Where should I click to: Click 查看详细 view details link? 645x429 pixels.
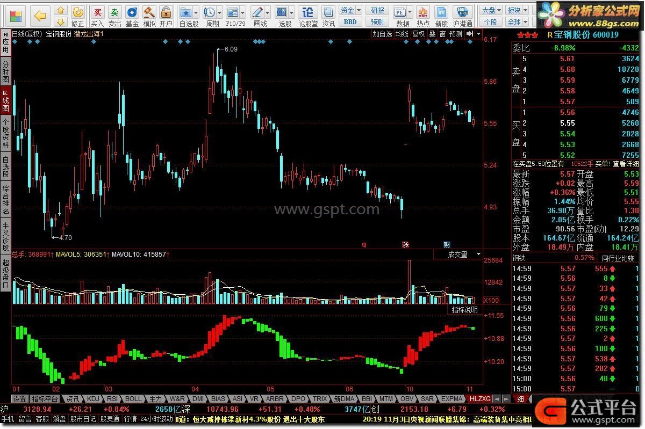click(x=626, y=164)
